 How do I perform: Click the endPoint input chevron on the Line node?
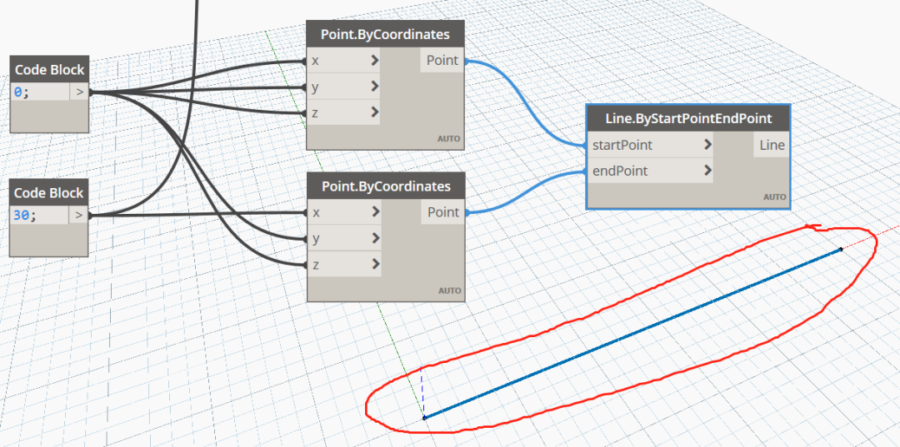[x=707, y=170]
